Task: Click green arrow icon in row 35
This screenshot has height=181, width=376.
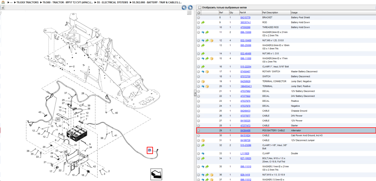Action: [x=207, y=166]
